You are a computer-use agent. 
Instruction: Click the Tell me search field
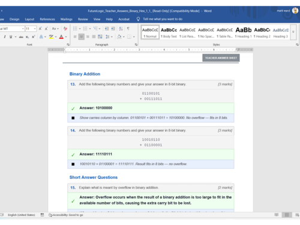(x=163, y=19)
